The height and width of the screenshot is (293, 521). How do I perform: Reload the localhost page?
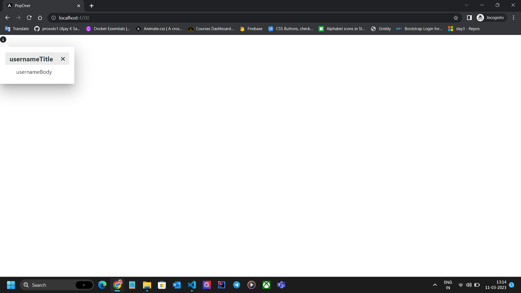29,18
